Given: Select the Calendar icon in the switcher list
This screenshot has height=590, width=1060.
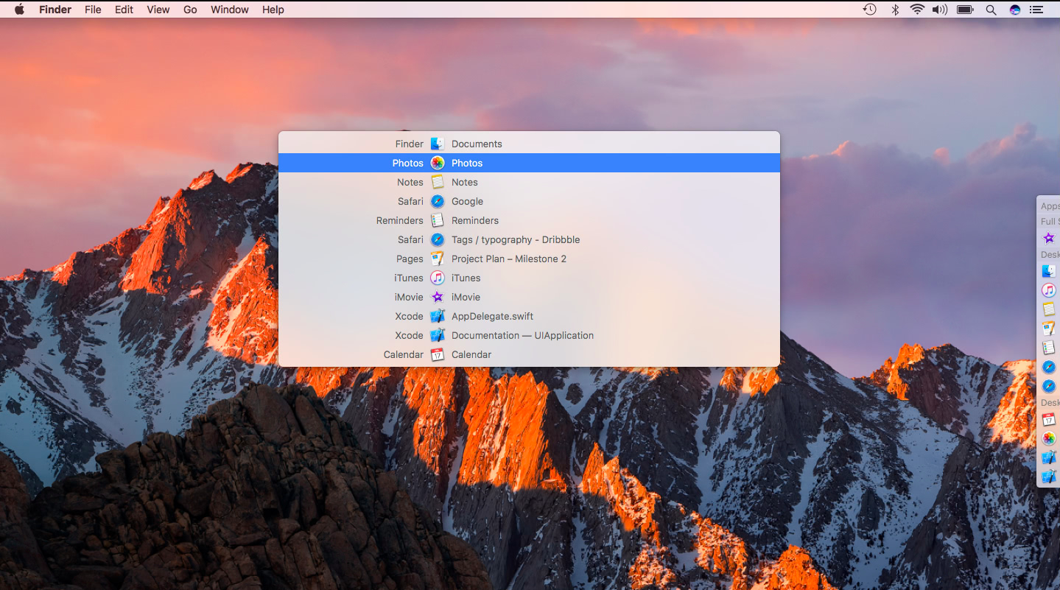Looking at the screenshot, I should [438, 354].
